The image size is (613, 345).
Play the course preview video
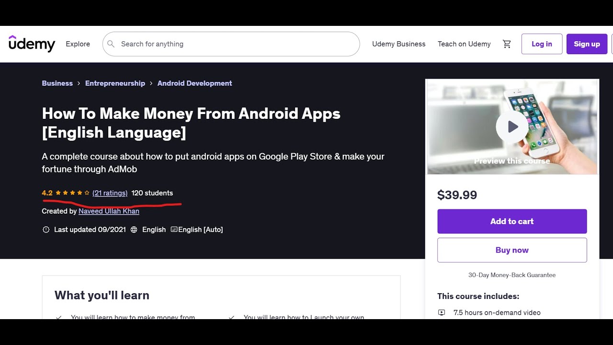click(x=512, y=126)
